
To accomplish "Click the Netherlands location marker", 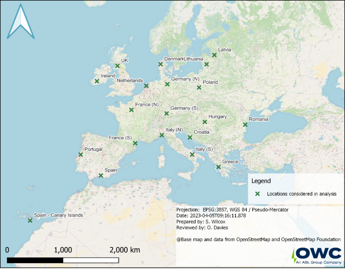I will coord(146,86).
